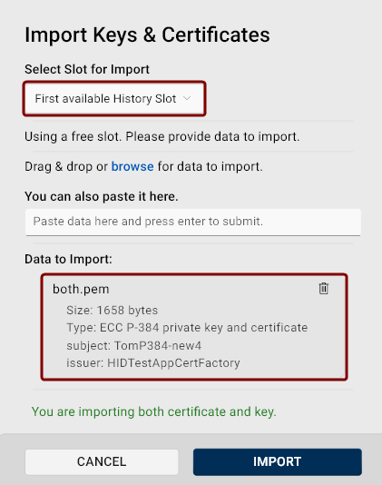This screenshot has width=382, height=485.
Task: Click the 'Using a free slot' status text
Action: (162, 137)
